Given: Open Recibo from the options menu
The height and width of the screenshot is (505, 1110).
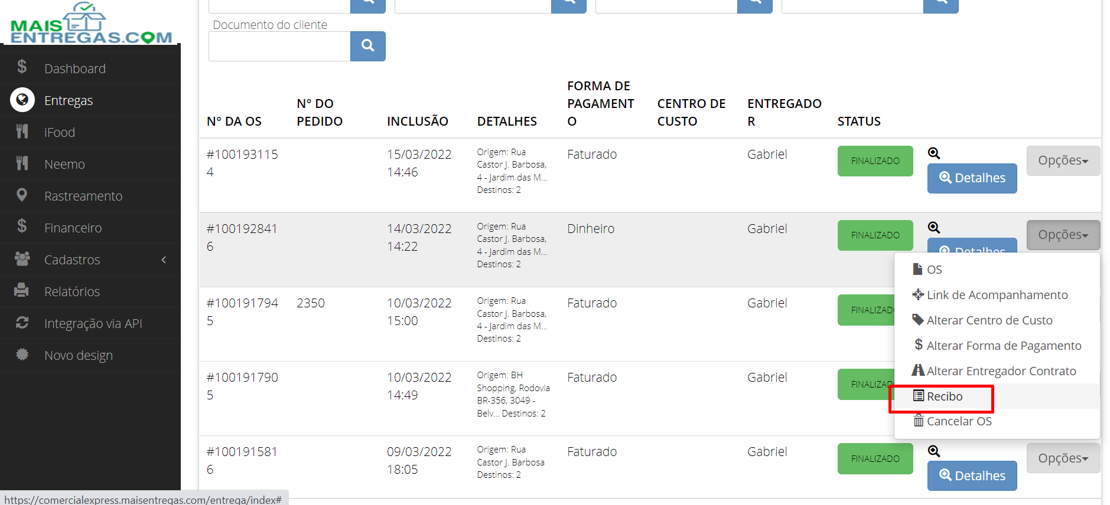Looking at the screenshot, I should 997,396.
